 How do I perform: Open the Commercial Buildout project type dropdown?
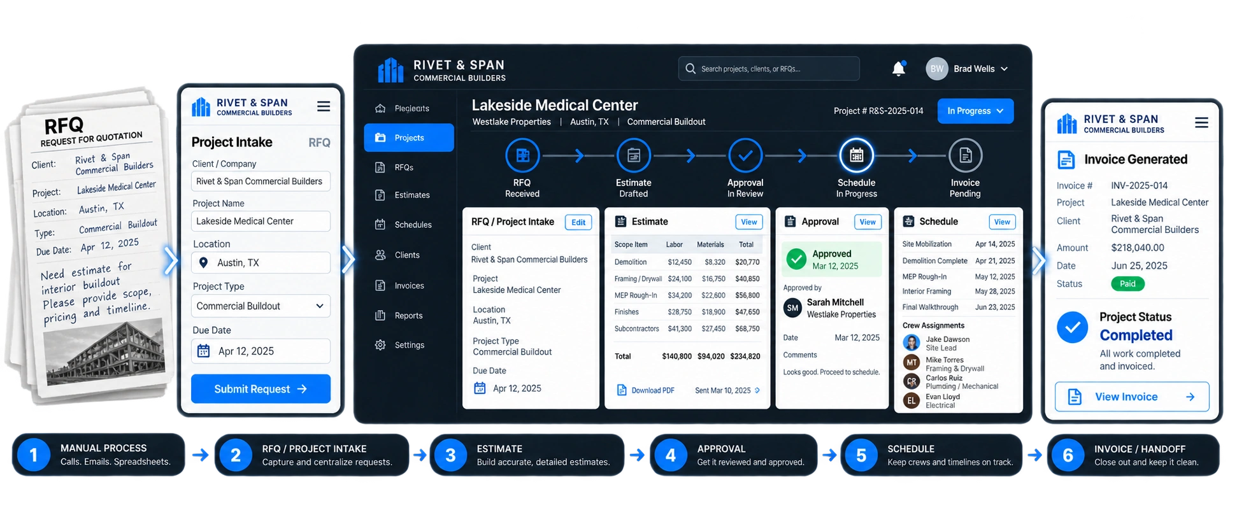point(261,306)
